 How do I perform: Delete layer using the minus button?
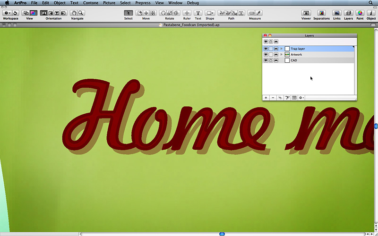tap(273, 98)
